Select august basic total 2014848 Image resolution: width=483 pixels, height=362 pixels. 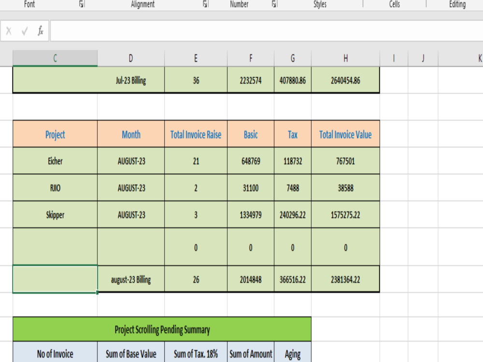coord(251,279)
